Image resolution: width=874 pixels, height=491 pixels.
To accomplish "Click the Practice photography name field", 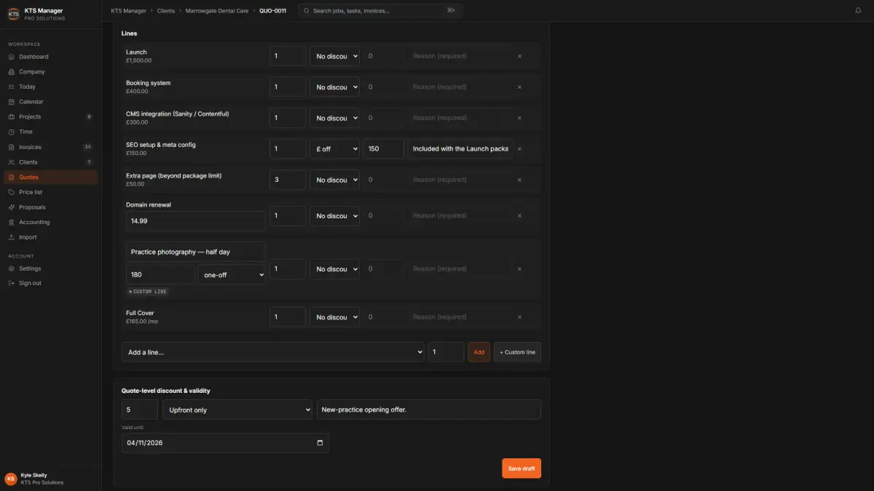I will coord(195,252).
